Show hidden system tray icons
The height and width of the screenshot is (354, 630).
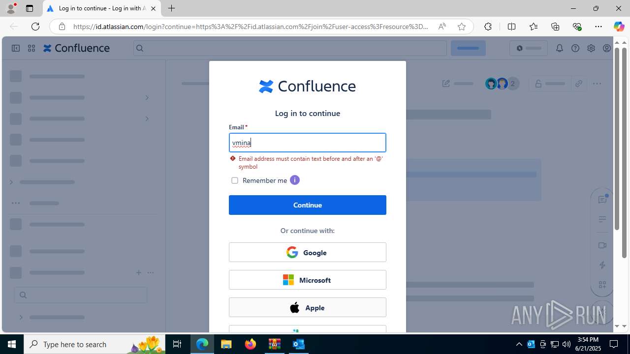(519, 344)
